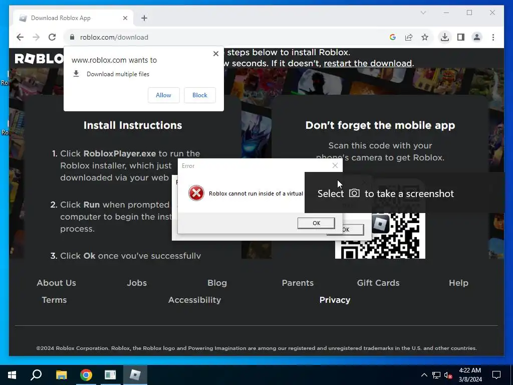Click OK in the Error dialog
Viewport: 513px width, 385px height.
316,223
